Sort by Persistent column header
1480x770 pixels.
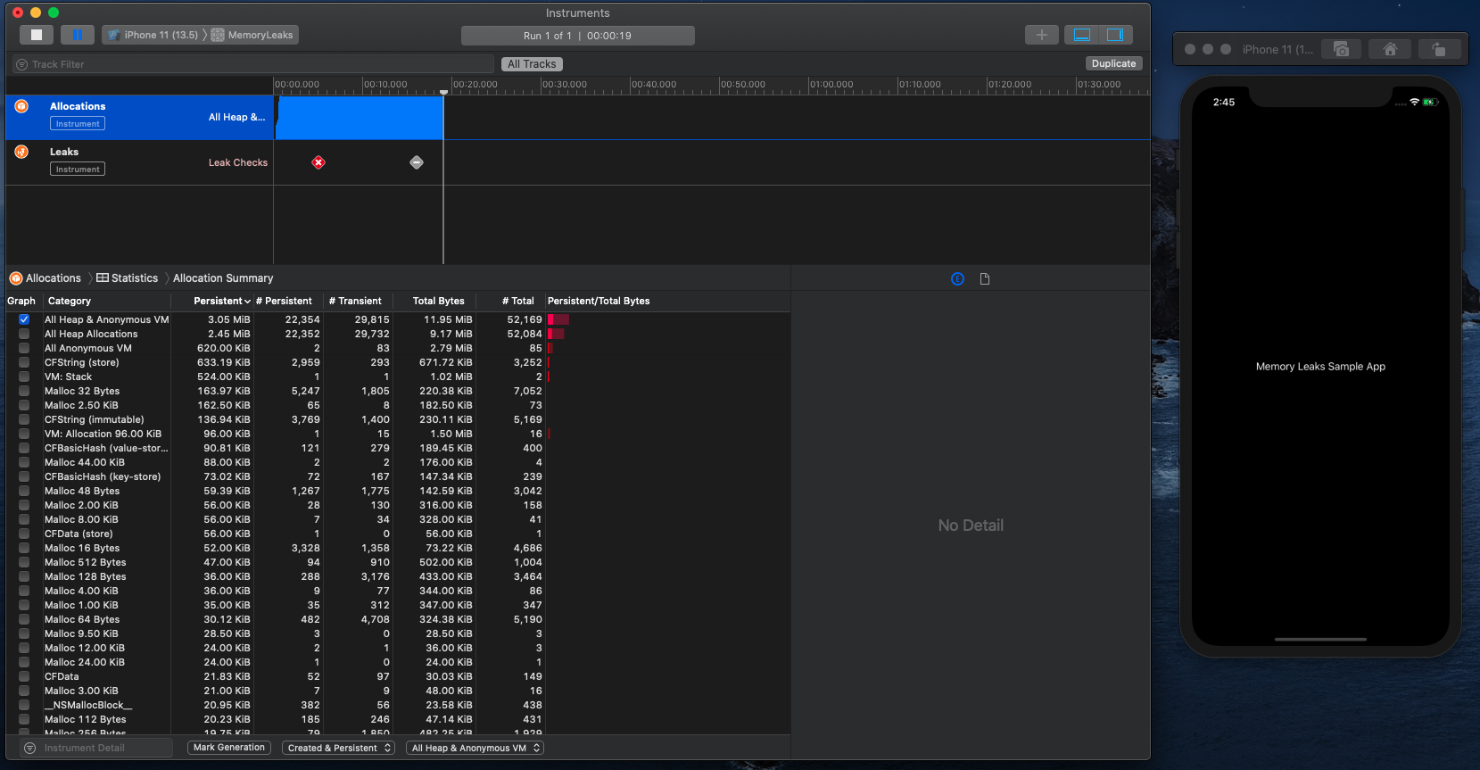pos(212,301)
